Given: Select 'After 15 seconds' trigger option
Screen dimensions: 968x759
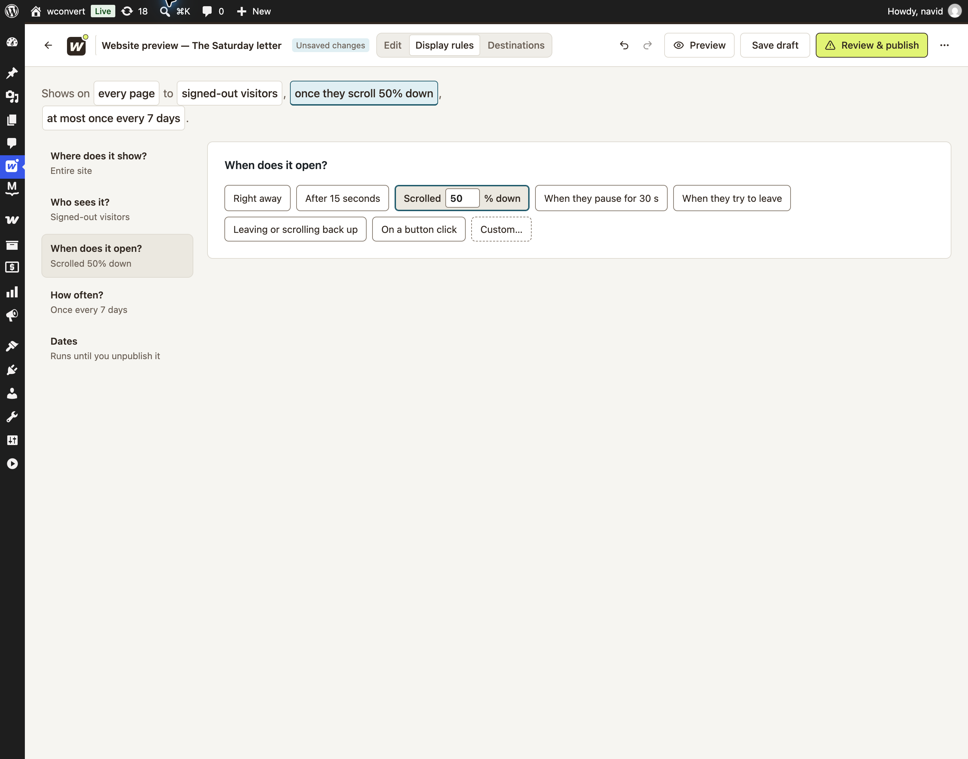Looking at the screenshot, I should 342,198.
